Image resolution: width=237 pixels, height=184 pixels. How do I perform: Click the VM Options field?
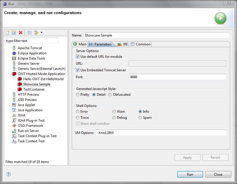(x=161, y=133)
